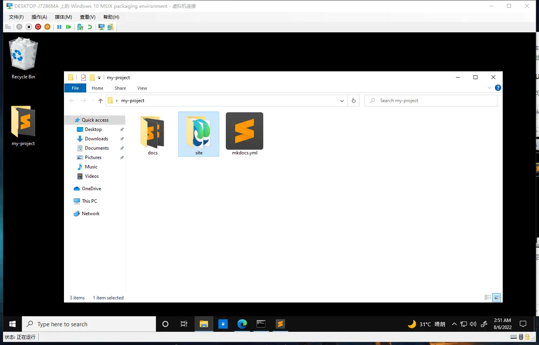Open Sublime Text from the taskbar

tap(280, 324)
